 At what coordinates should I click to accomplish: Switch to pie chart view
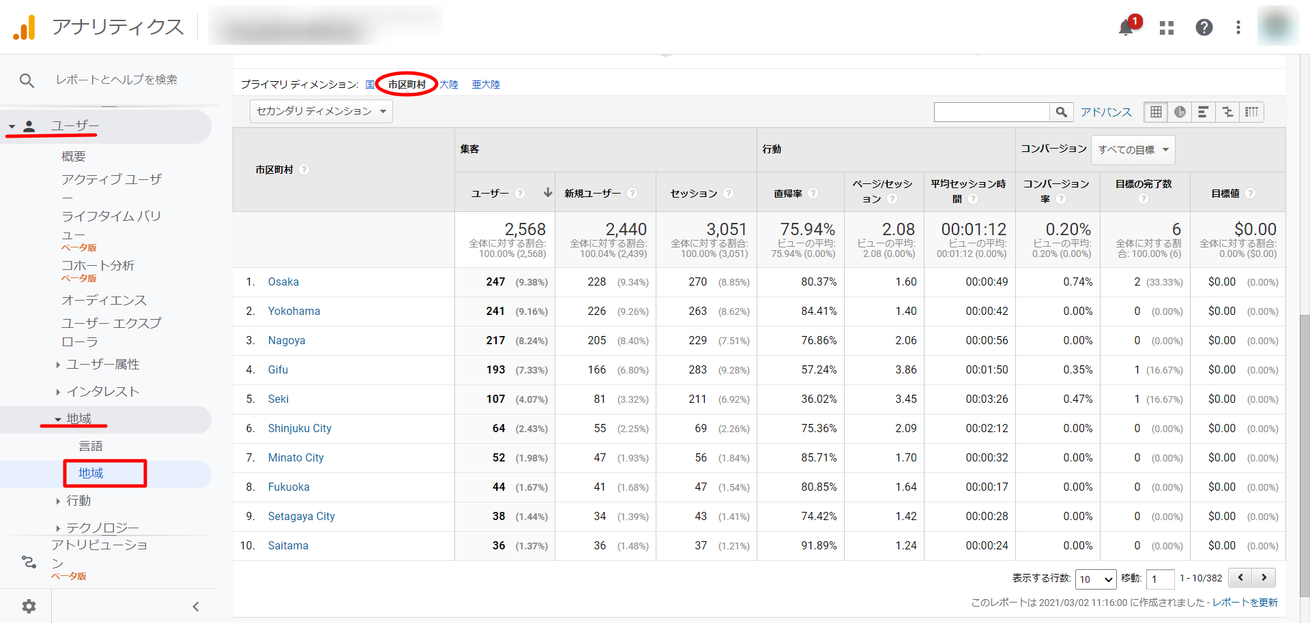1180,112
